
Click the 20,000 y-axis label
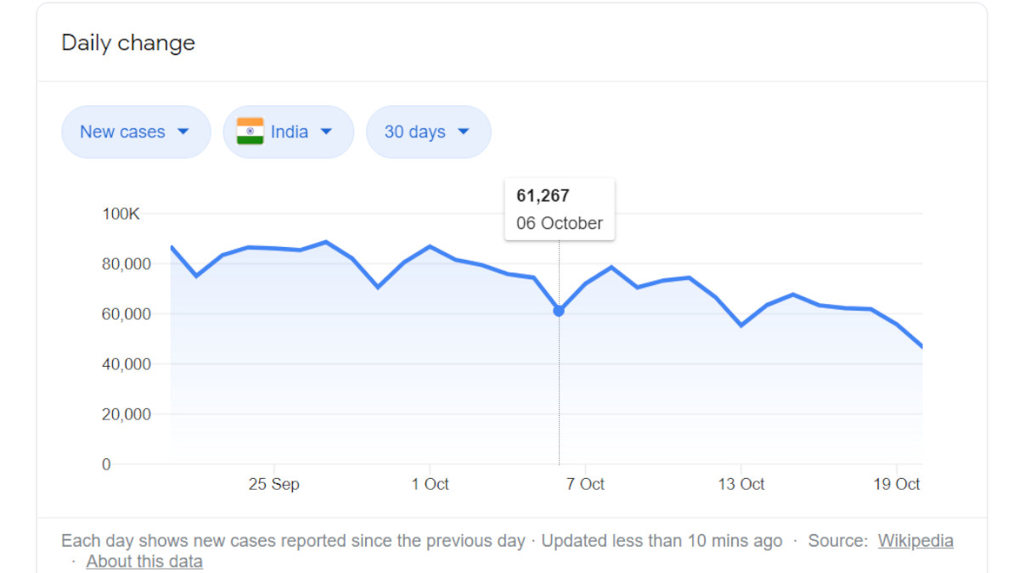pos(126,414)
